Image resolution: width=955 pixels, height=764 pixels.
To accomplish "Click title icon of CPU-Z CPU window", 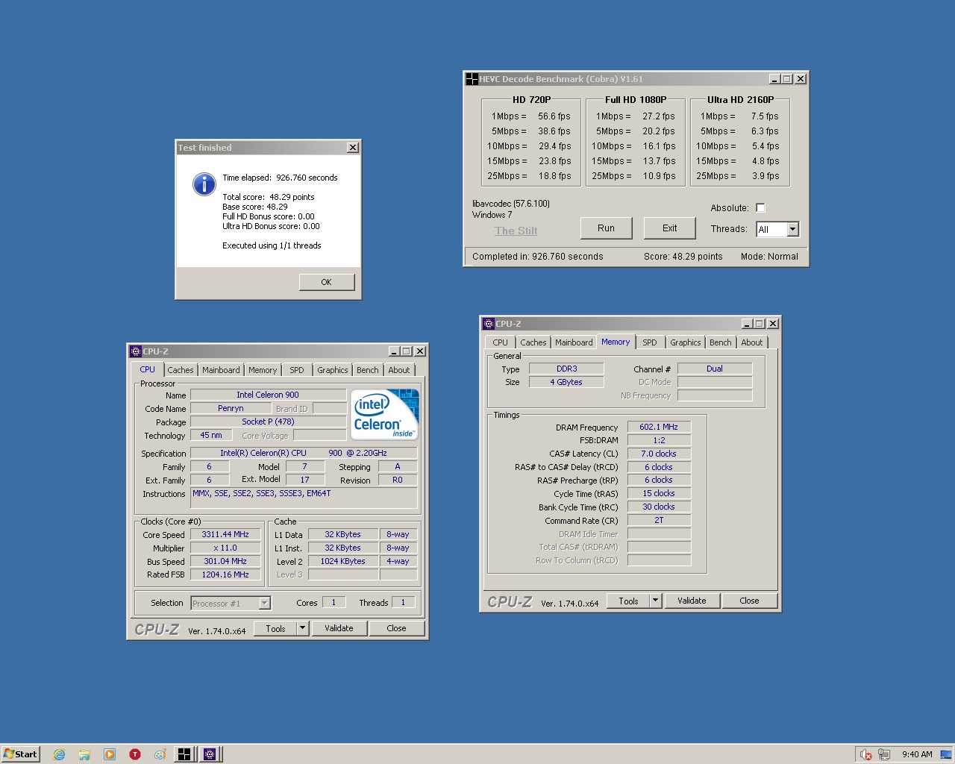I will tap(136, 351).
